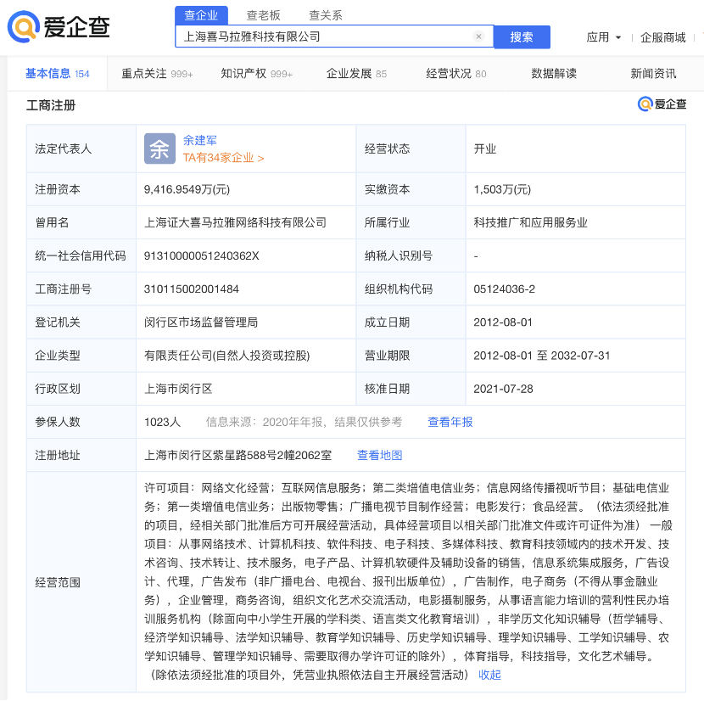Click the 查看年报 link
The height and width of the screenshot is (701, 704).
[x=450, y=422]
